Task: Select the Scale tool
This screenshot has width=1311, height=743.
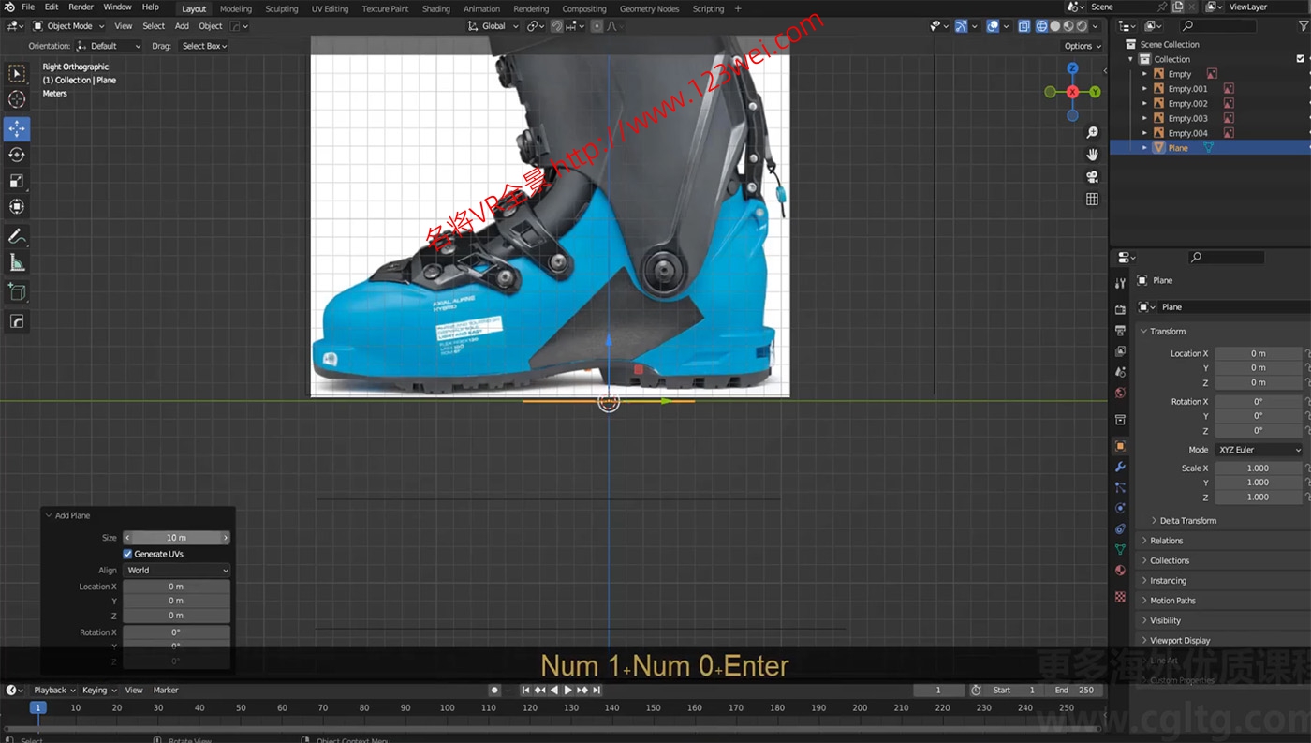Action: (17, 181)
